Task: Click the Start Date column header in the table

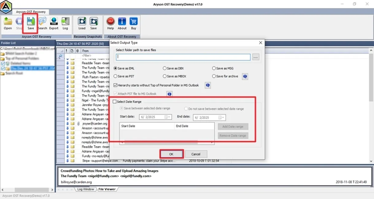Action: coord(147,126)
